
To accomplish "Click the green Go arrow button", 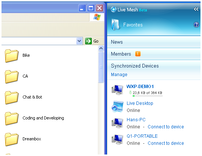I will 88,41.
